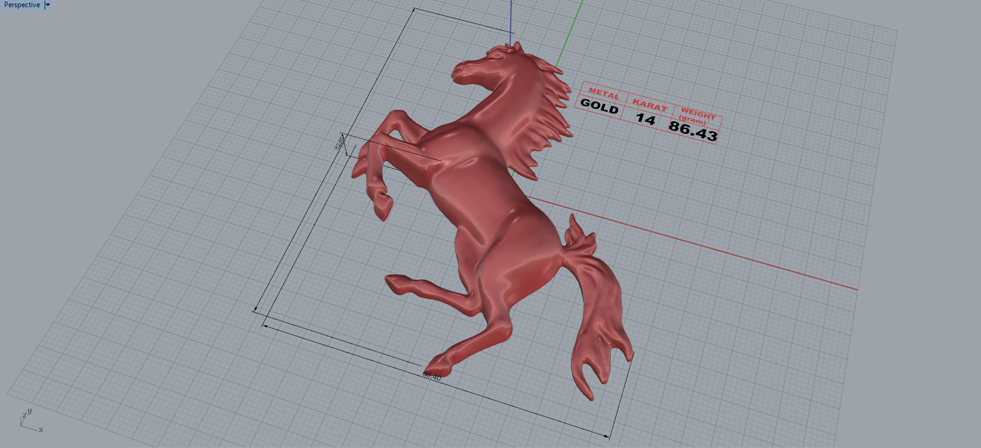
Task: Select the karat value 14
Action: click(x=645, y=119)
